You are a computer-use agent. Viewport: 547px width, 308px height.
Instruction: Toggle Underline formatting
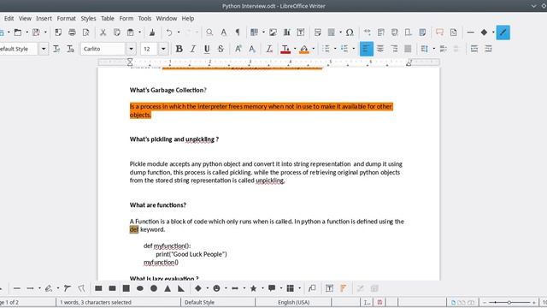(x=207, y=49)
